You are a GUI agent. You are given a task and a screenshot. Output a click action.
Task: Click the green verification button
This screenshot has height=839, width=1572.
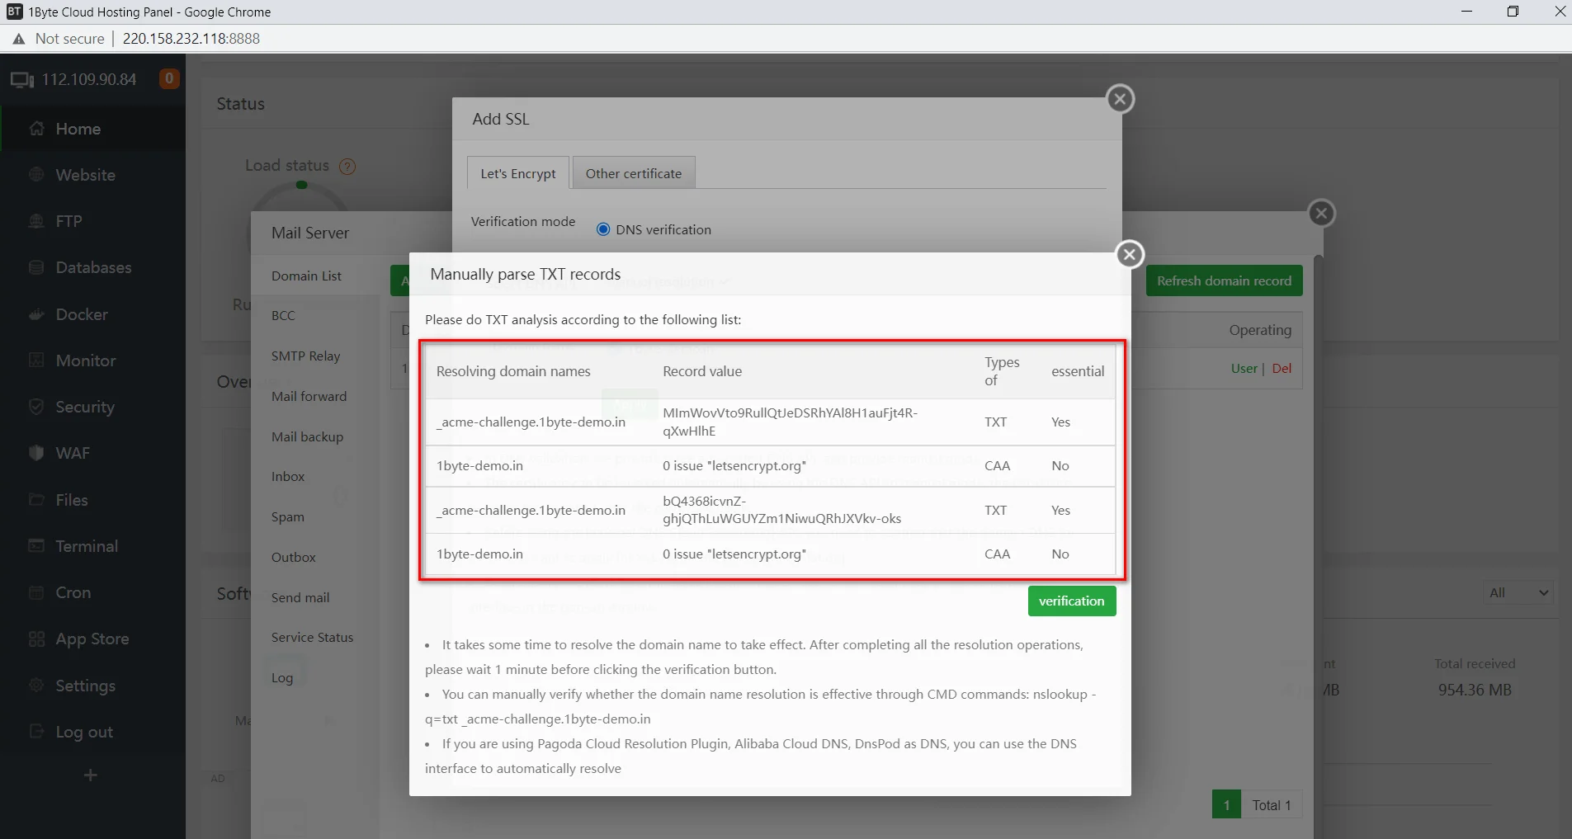tap(1071, 601)
